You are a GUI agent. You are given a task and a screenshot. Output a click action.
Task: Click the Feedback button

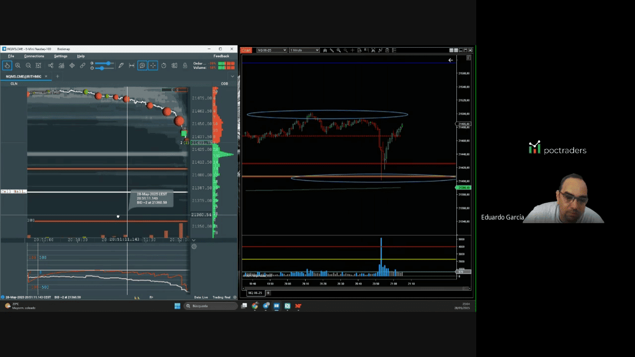(221, 56)
